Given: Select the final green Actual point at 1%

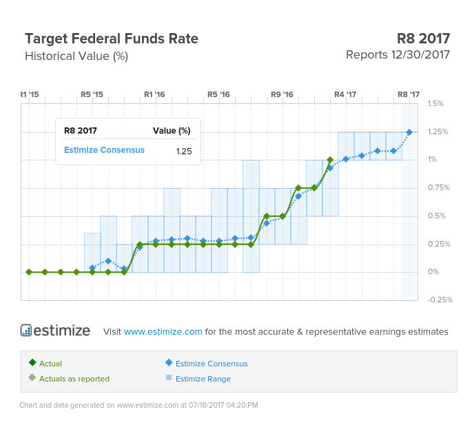Looking at the screenshot, I should 330,160.
